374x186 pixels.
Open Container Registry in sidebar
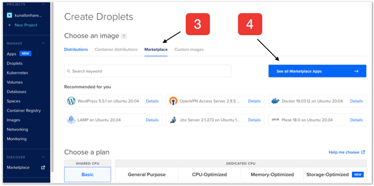[24, 111]
